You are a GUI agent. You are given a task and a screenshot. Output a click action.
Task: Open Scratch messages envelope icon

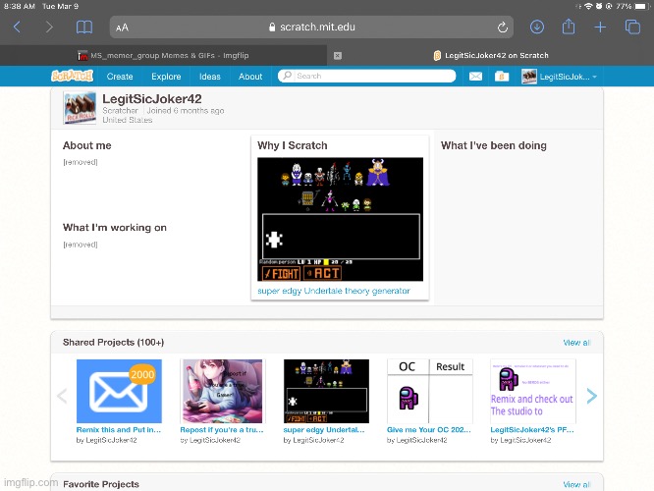pyautogui.click(x=475, y=77)
